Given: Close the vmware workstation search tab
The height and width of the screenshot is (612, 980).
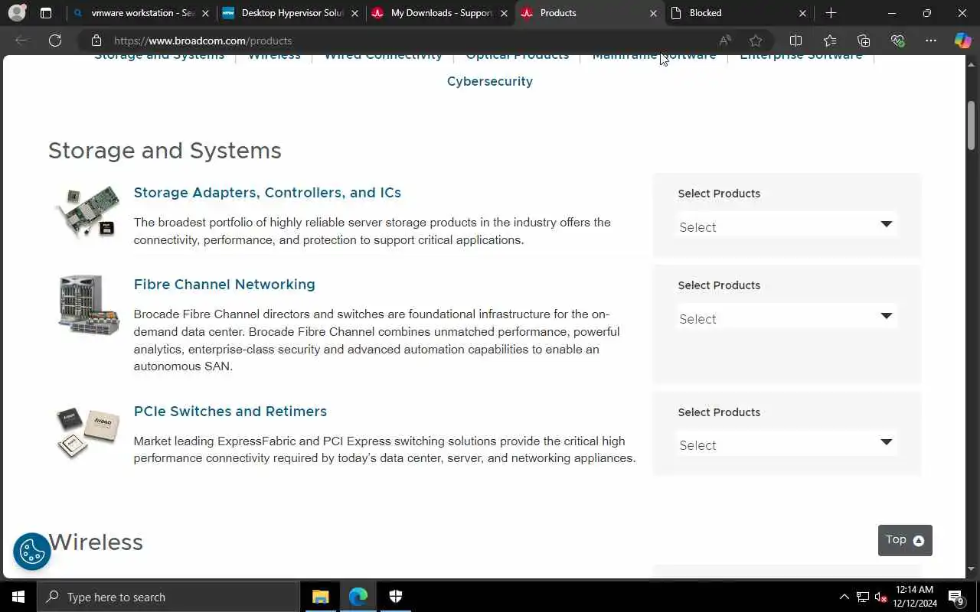Looking at the screenshot, I should point(205,13).
